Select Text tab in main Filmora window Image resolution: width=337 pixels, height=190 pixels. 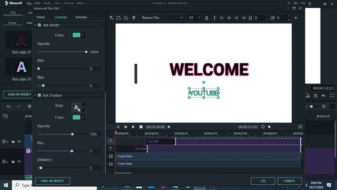click(x=13, y=13)
